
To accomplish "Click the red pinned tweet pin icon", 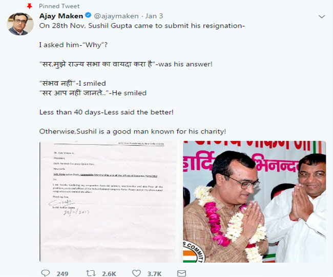I will click(30, 6).
